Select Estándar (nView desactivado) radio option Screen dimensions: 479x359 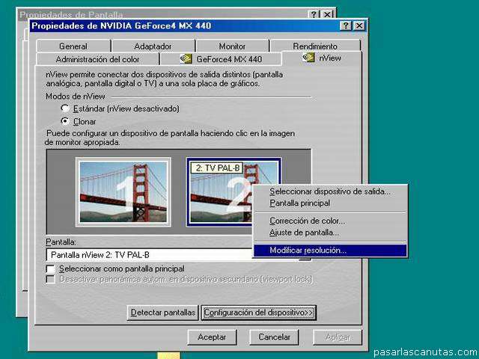[x=66, y=108]
